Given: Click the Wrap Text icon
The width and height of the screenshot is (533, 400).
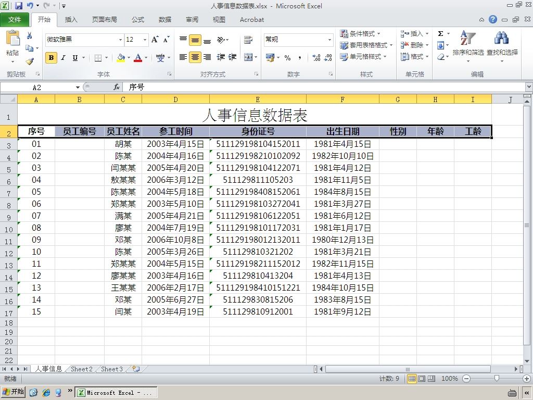Looking at the screenshot, I should click(x=248, y=40).
